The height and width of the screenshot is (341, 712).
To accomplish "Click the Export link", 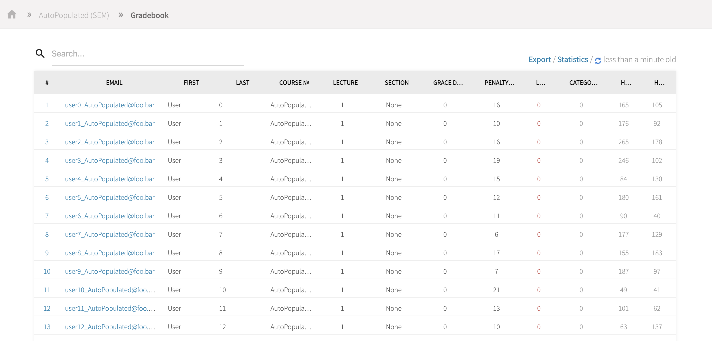I will 539,59.
